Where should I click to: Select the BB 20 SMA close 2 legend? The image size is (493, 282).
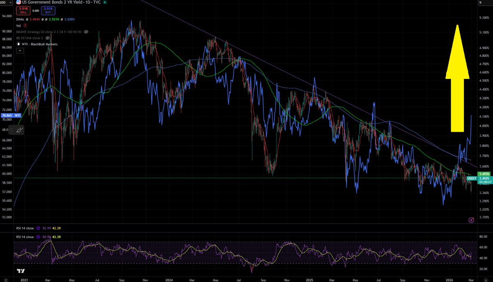pyautogui.click(x=30, y=38)
